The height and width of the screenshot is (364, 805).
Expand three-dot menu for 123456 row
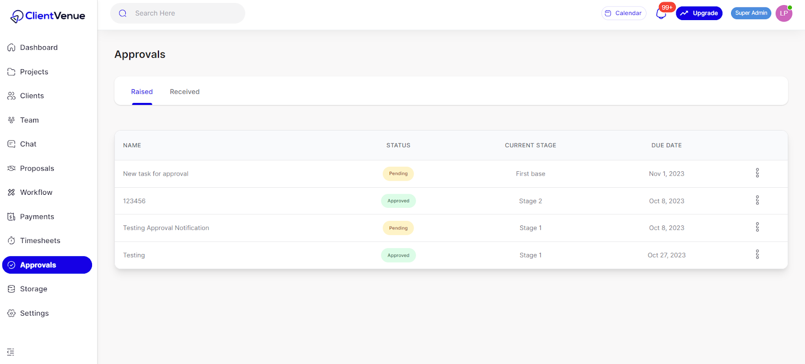[x=757, y=200]
